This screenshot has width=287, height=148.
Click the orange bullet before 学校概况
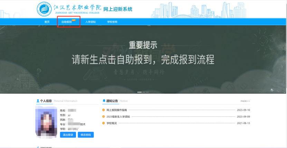103,123
